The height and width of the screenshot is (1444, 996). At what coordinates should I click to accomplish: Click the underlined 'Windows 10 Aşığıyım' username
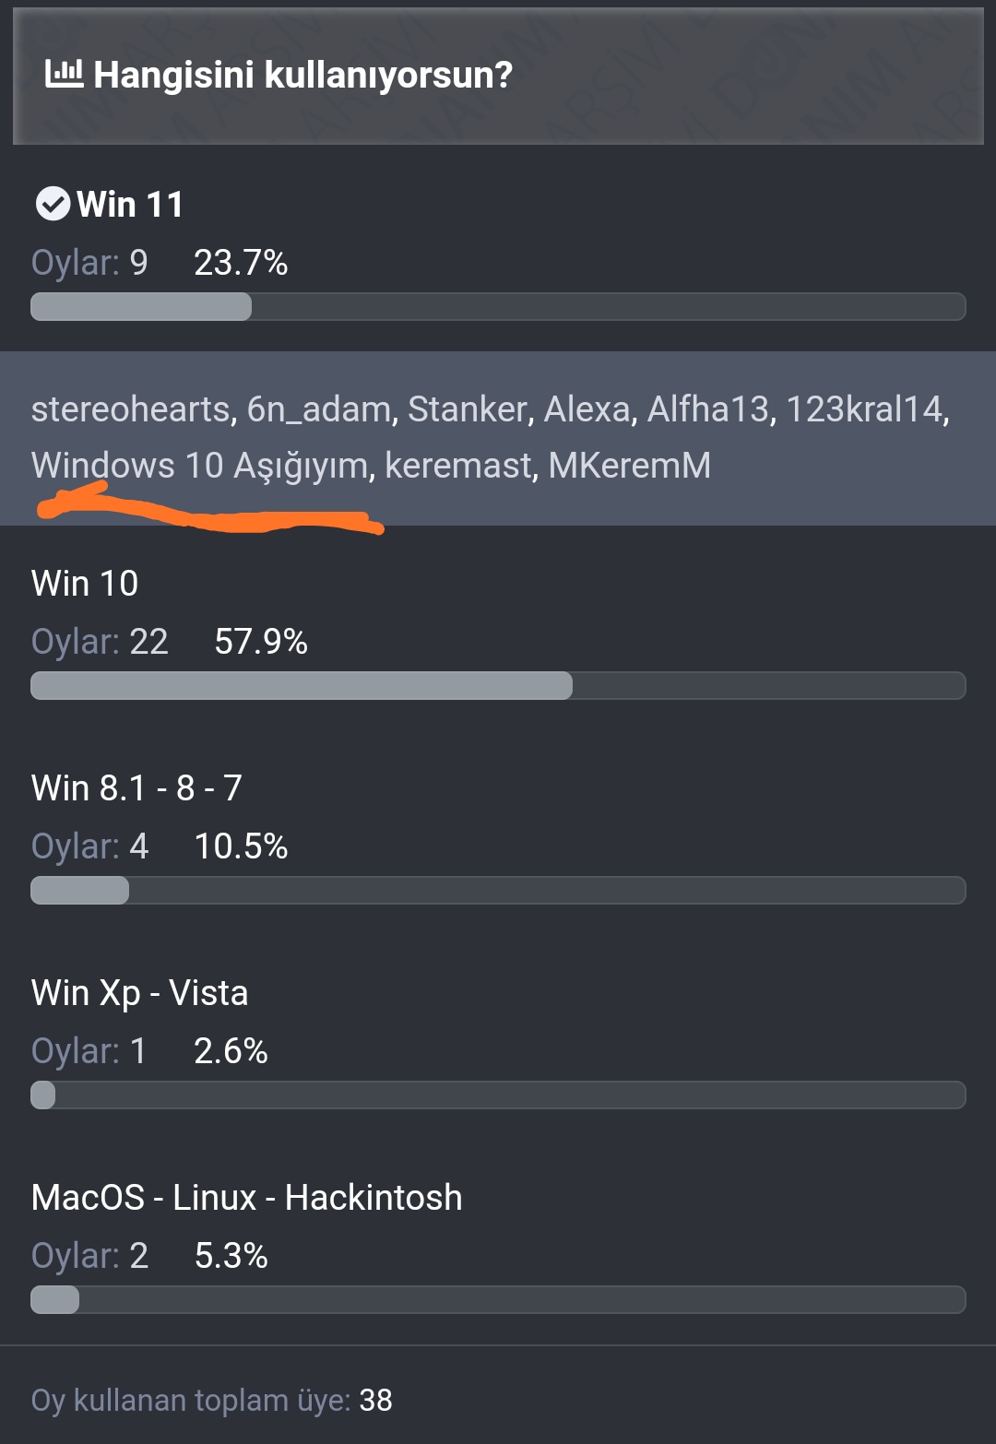pos(200,466)
